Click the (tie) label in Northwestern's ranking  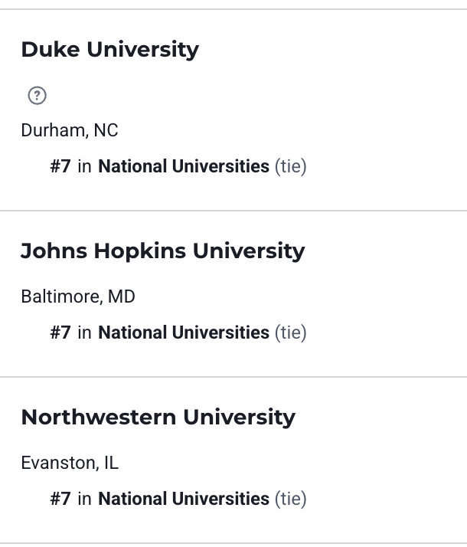point(291,499)
